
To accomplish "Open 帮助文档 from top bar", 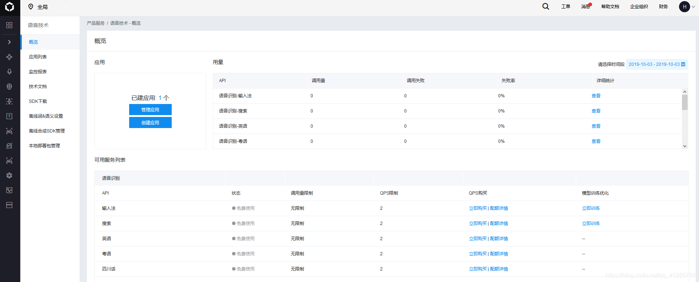I will click(610, 7).
